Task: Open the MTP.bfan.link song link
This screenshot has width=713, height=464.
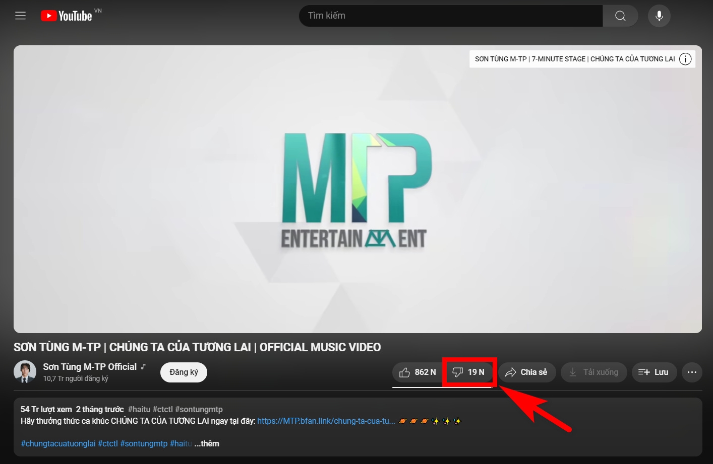Action: (326, 421)
